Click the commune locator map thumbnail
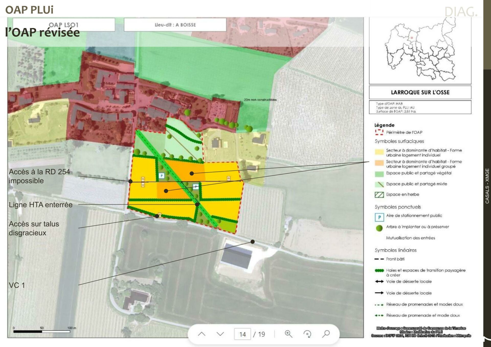The image size is (491, 347). coord(420,50)
